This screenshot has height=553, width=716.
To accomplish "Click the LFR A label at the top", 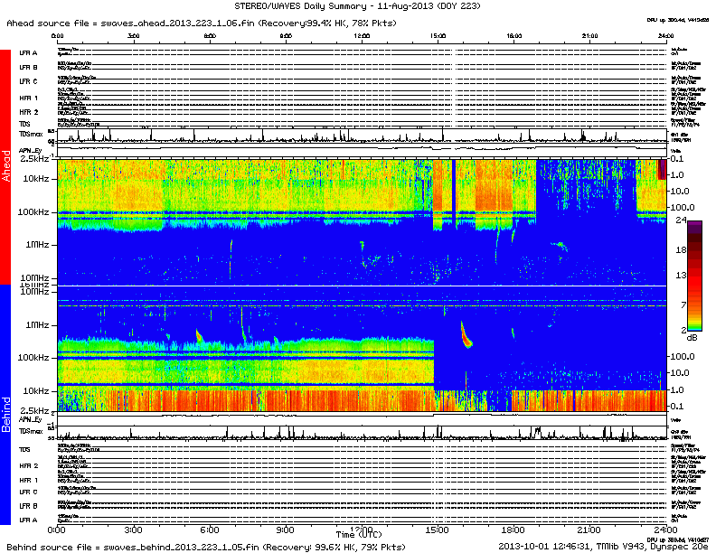I will pyautogui.click(x=28, y=53).
